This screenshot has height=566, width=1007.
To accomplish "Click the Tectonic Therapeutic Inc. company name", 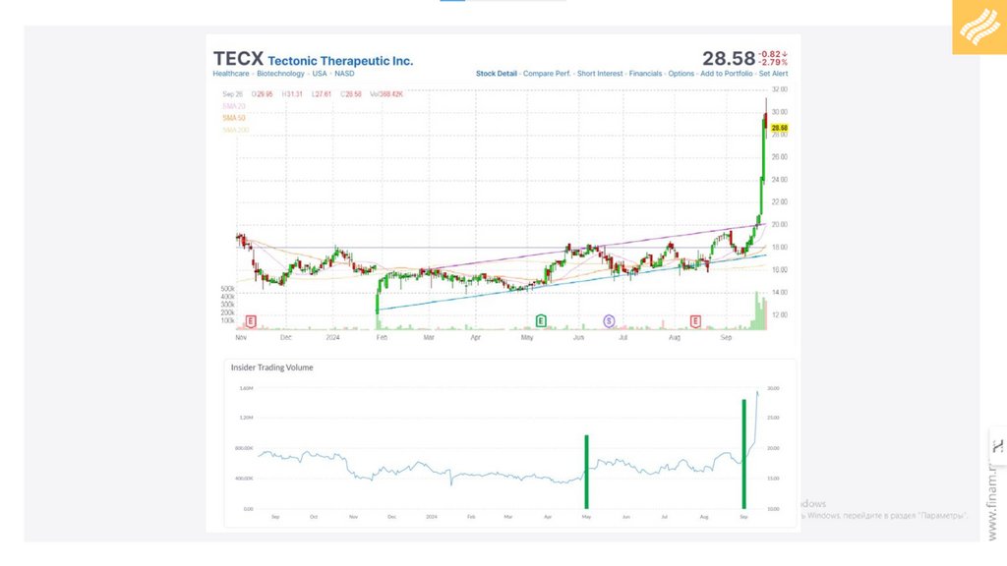I will [x=340, y=61].
